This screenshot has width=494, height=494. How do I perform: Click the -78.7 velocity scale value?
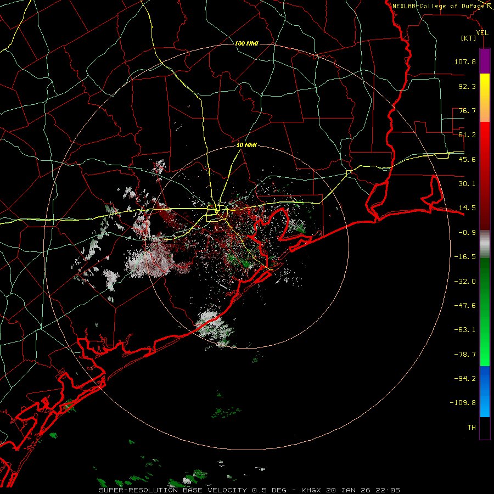point(465,355)
